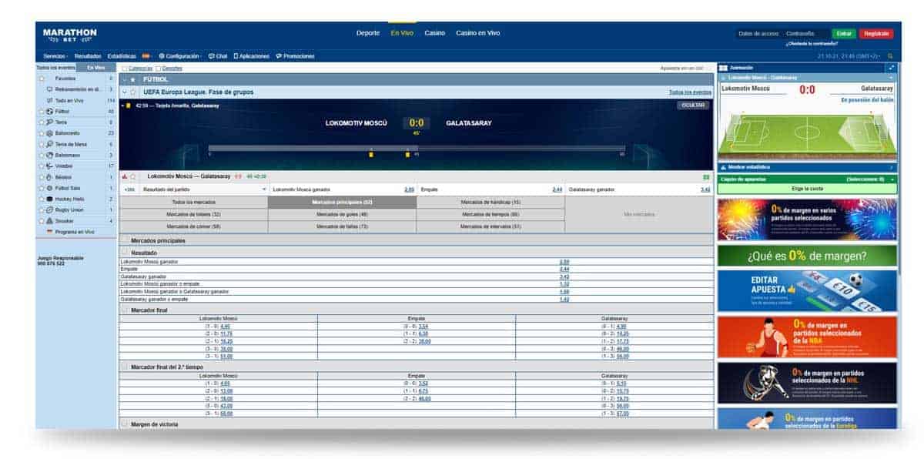Open the Fútbol sport icon in sidebar
Screen dimensions: 924x459
point(50,112)
